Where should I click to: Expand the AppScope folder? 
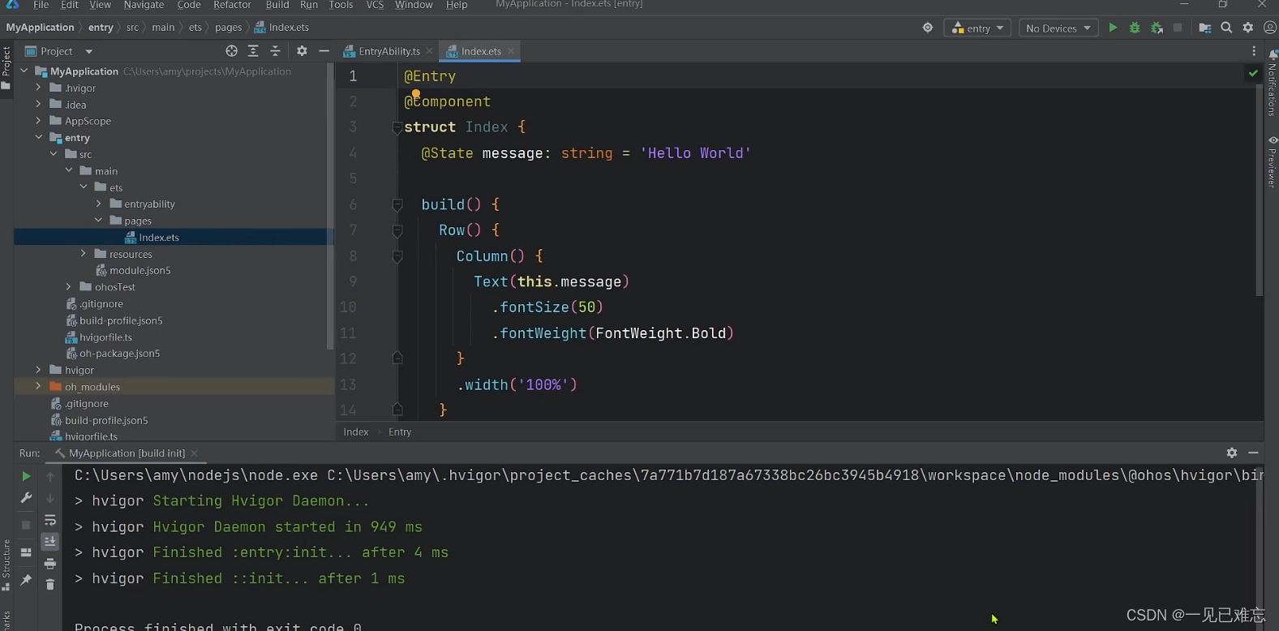coord(38,121)
